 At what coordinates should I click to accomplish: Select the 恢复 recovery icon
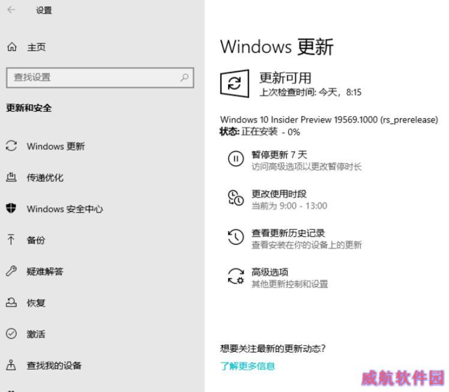click(x=11, y=303)
